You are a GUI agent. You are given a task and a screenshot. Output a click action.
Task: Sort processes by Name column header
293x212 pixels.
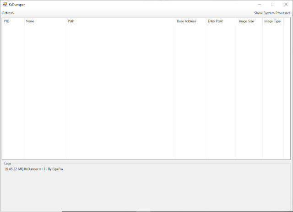click(45, 21)
